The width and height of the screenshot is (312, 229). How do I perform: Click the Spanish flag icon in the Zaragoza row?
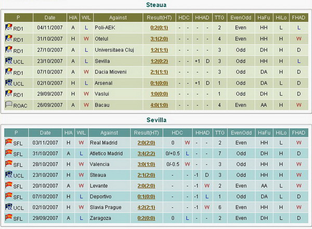(x=8, y=218)
